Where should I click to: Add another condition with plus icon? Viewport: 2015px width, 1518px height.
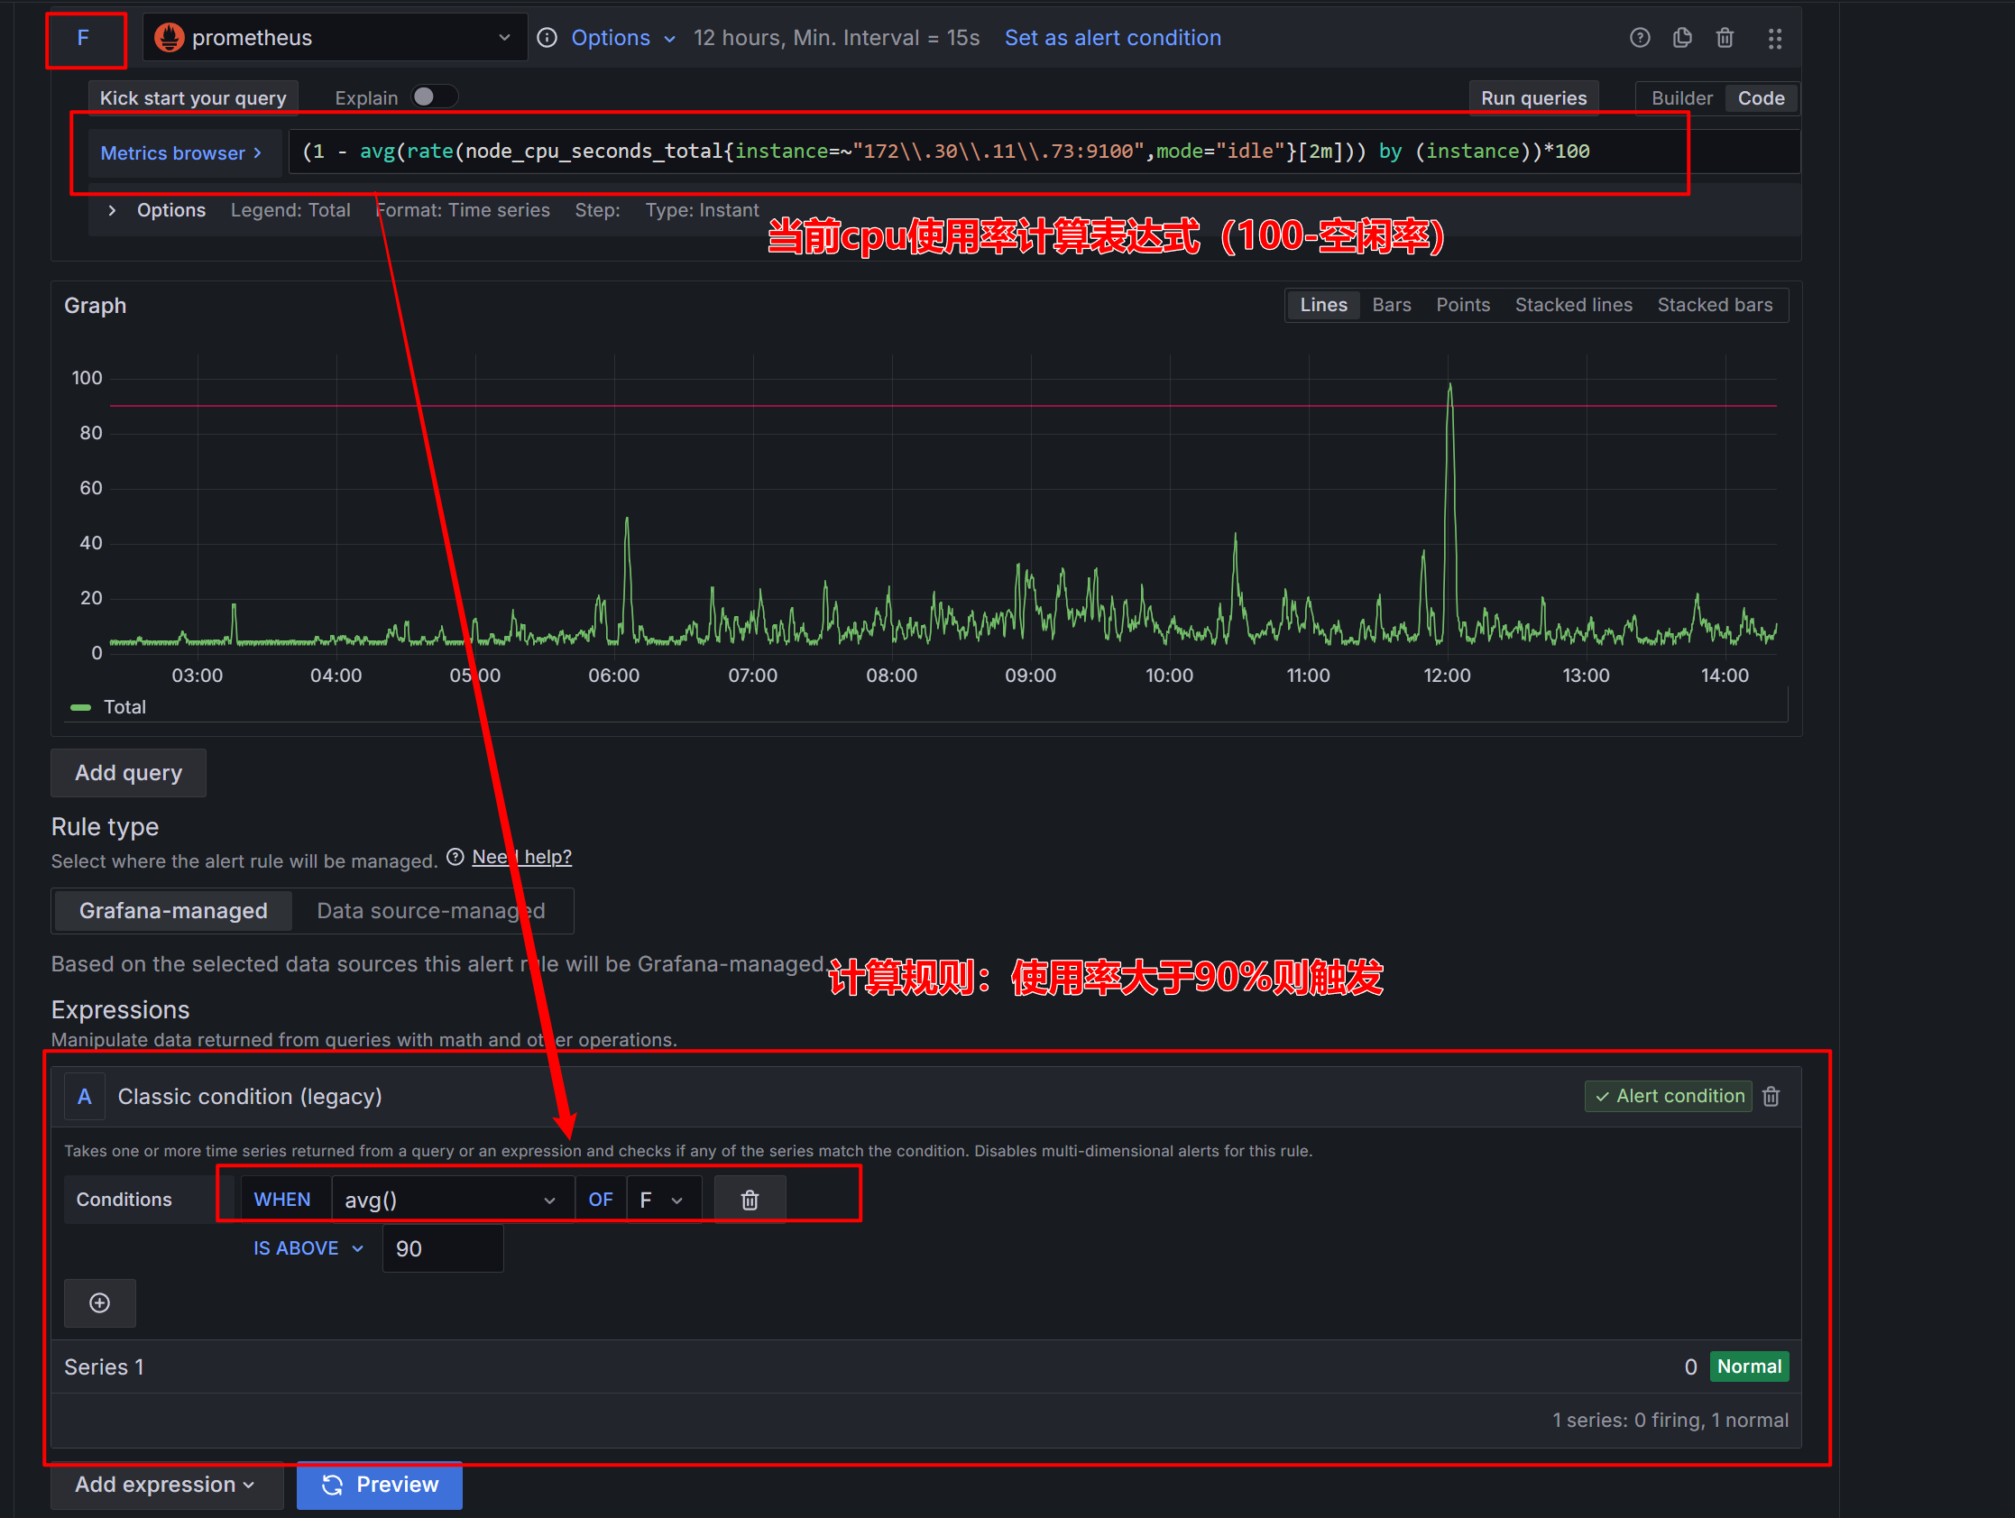coord(100,1303)
